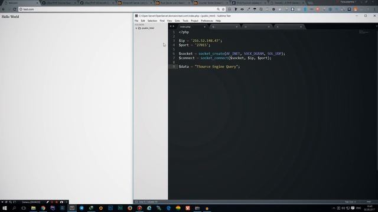The width and height of the screenshot is (378, 212).
Task: Open Microsoft Edge from the taskbar
Action: (x=168, y=208)
